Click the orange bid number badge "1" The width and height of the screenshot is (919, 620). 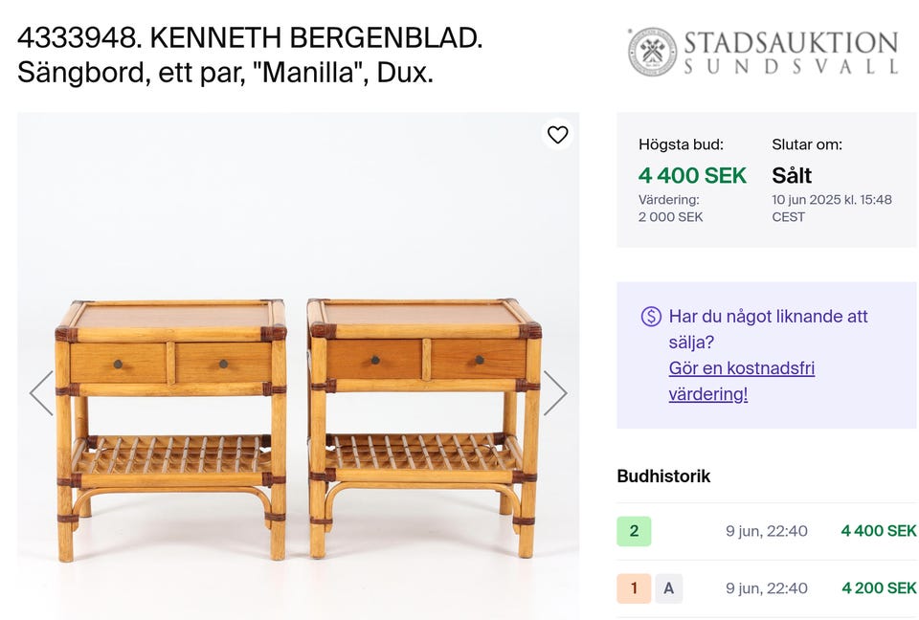(x=634, y=588)
